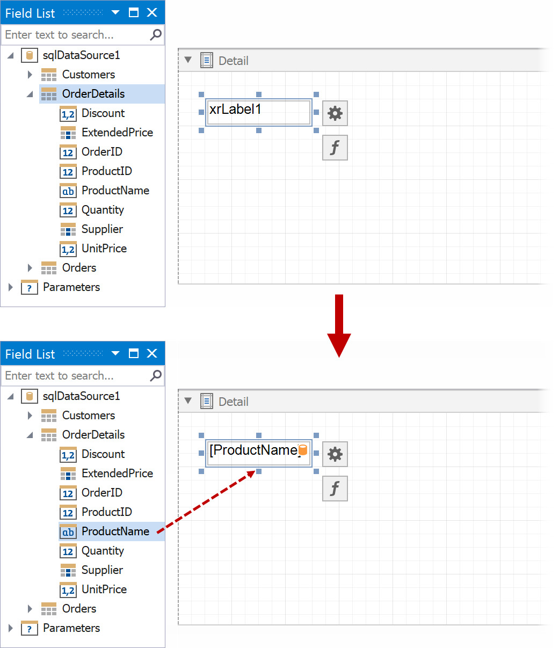Expand the Customers table in the upper Field List
Image resolution: width=559 pixels, height=648 pixels.
[30, 75]
